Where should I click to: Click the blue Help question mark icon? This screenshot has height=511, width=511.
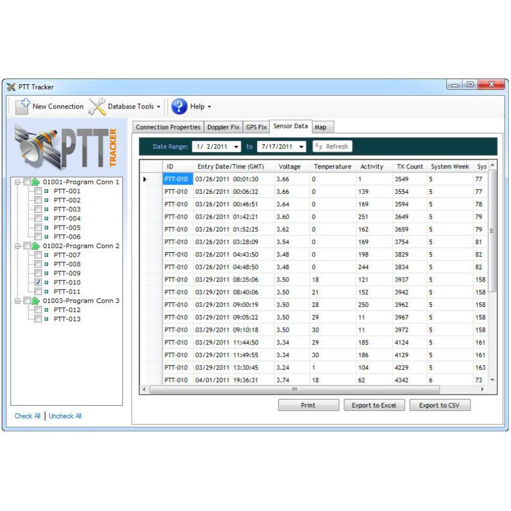(x=179, y=107)
